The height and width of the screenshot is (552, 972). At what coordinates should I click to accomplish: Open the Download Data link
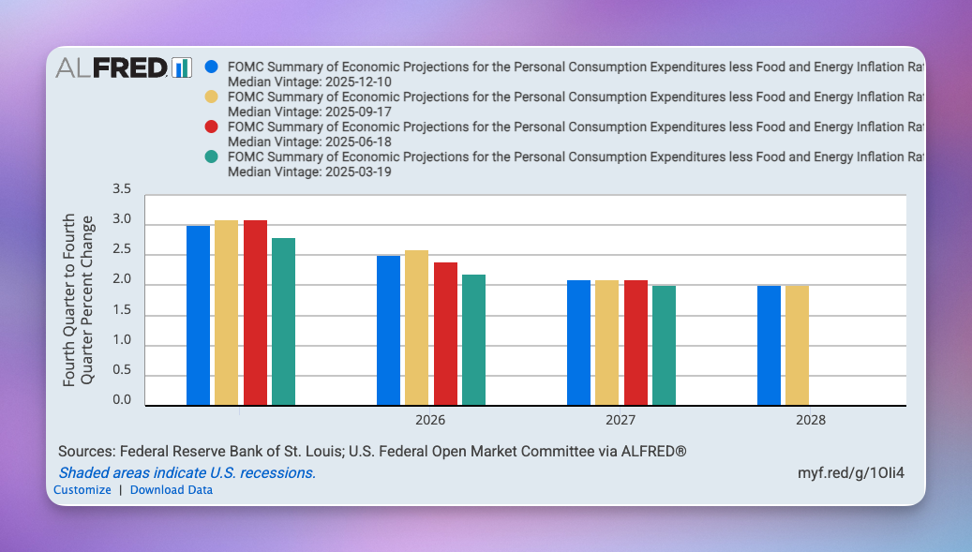172,490
